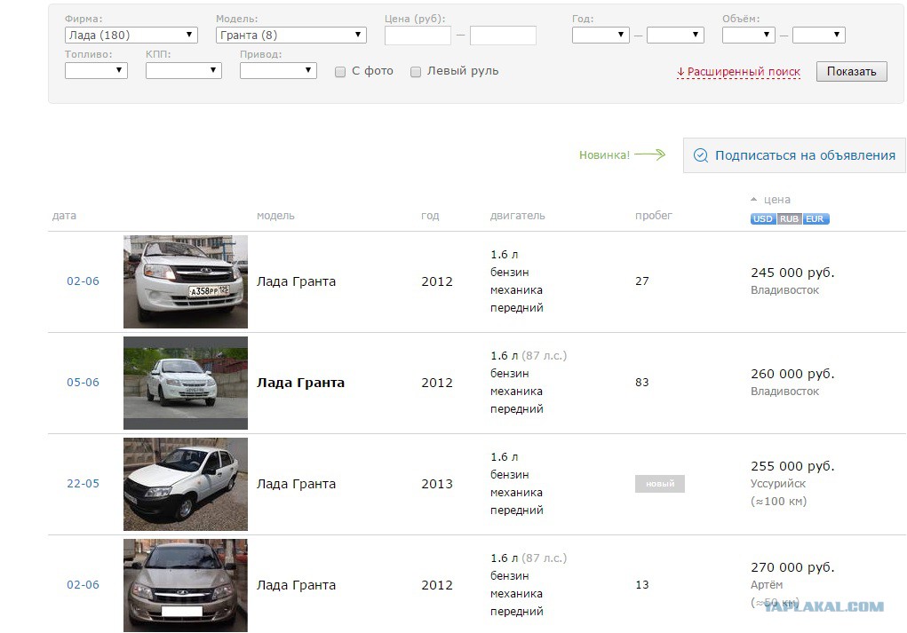Click the Показать button
Viewport: 907px width, 633px height.
point(851,72)
